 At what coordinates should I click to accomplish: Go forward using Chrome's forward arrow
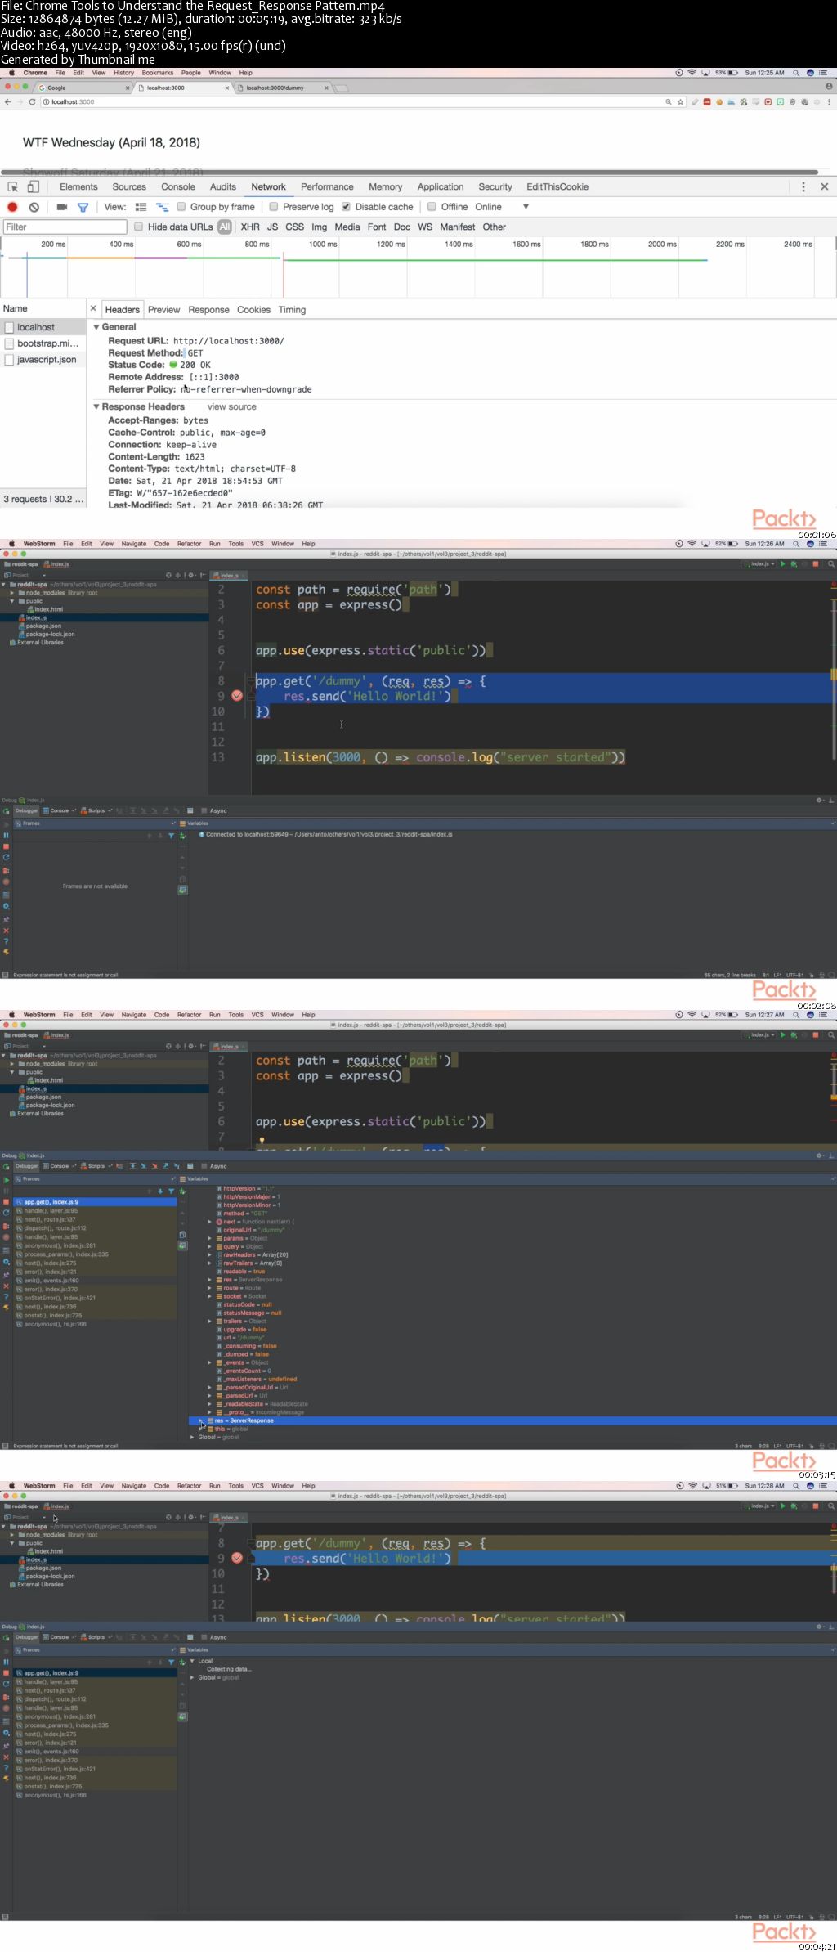[x=20, y=102]
